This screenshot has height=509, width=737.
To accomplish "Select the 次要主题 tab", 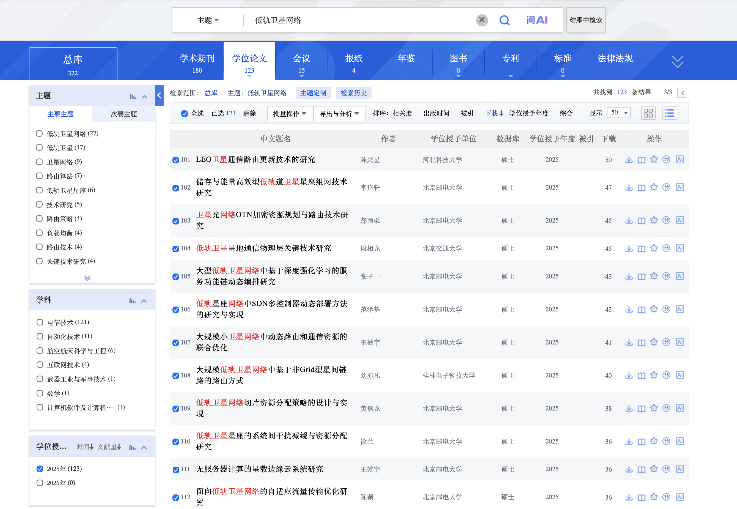I will pos(124,114).
